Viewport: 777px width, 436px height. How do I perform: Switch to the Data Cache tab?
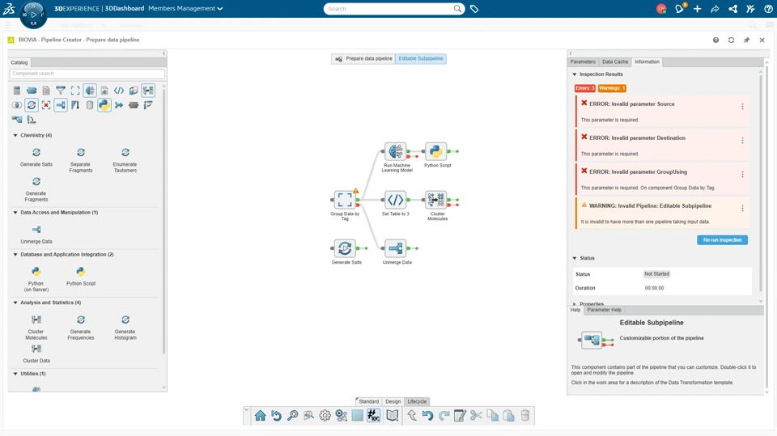pyautogui.click(x=615, y=62)
